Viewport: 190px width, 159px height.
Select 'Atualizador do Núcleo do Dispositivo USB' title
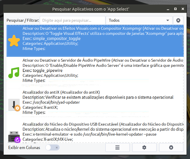coord(103,124)
